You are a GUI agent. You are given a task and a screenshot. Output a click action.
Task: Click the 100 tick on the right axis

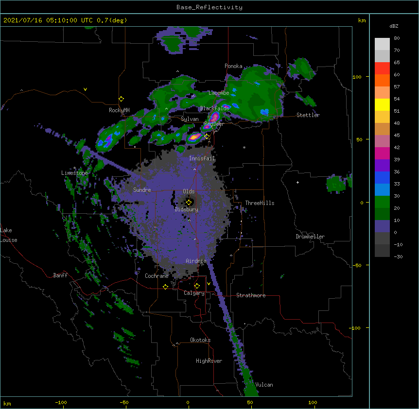(357, 77)
